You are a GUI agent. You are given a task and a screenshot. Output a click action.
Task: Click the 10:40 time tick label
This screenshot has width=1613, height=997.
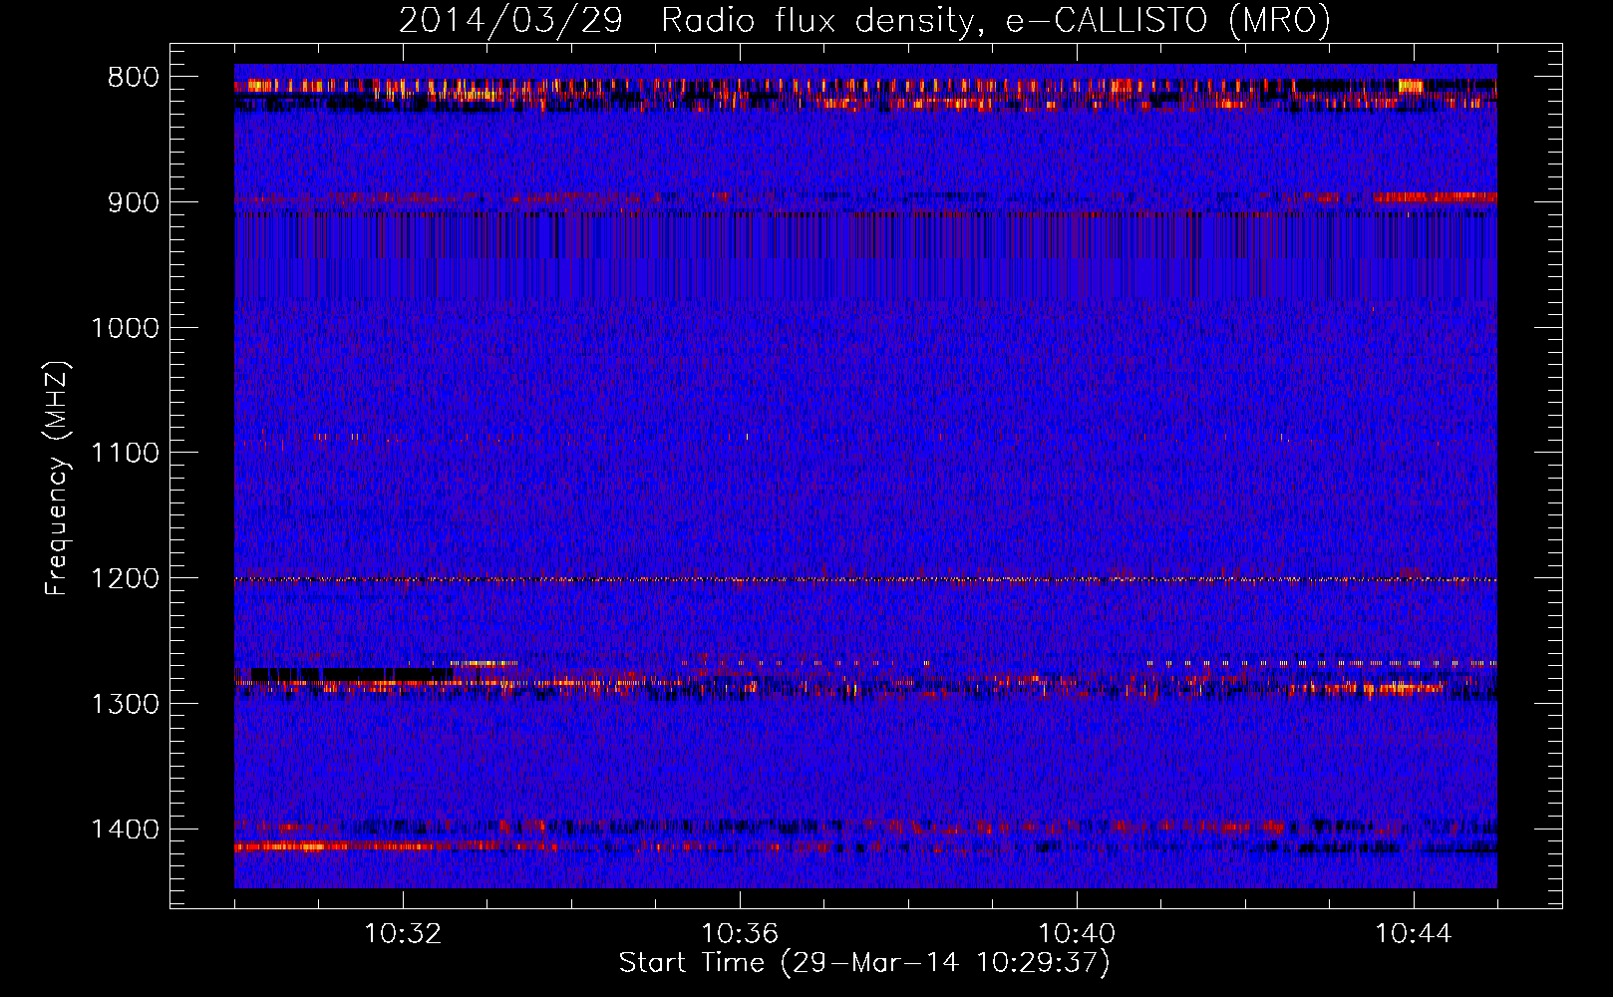click(1077, 934)
